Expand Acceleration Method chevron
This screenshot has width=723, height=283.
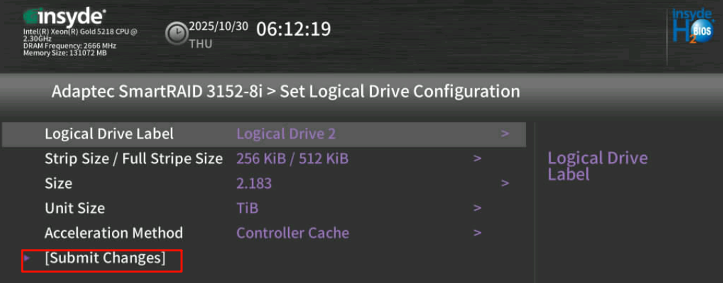click(477, 233)
